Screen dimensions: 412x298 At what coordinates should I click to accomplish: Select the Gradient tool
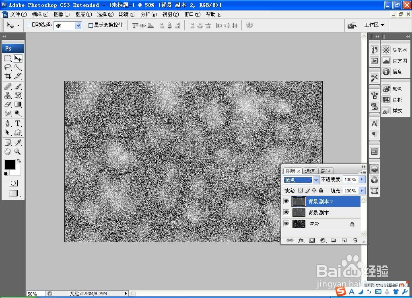18,104
